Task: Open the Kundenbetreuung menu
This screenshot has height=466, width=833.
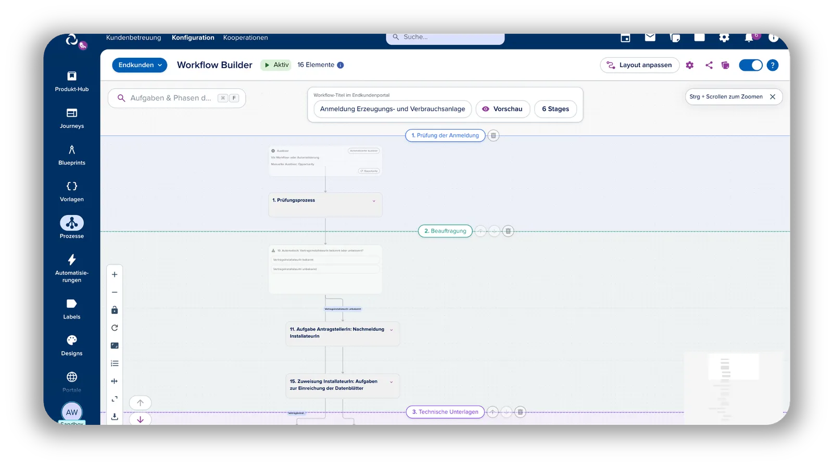Action: [x=133, y=37]
